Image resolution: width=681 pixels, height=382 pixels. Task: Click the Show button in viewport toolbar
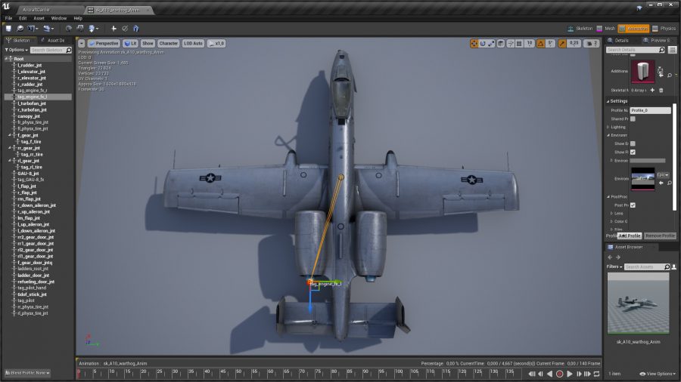[148, 43]
